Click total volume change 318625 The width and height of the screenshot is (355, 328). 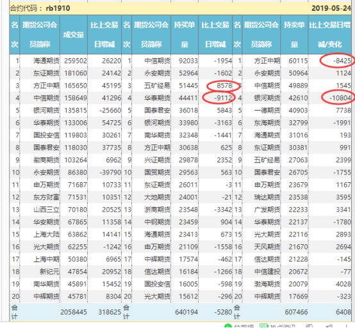110,312
